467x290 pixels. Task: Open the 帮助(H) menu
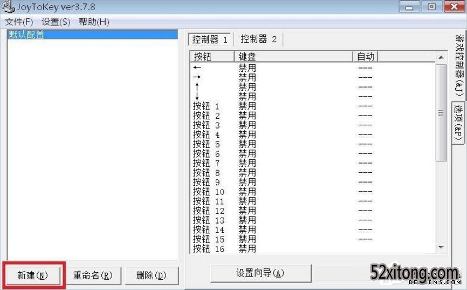94,22
